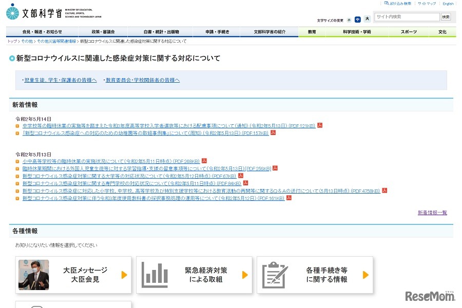Select the bar chart icon for 緊急経済対策
The image size is (462, 308).
click(x=155, y=275)
